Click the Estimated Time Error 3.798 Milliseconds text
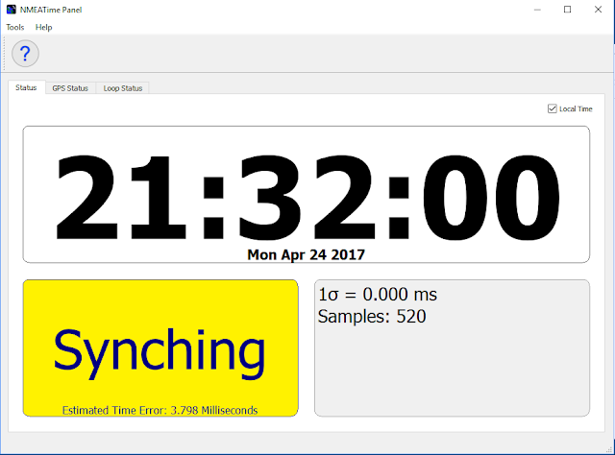 160,410
